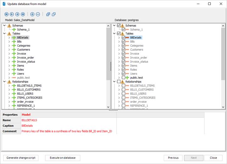The height and width of the screenshot is (164, 227).
Task: Click minus icon beside public.test in model tree
Action: click(x=14, y=78)
